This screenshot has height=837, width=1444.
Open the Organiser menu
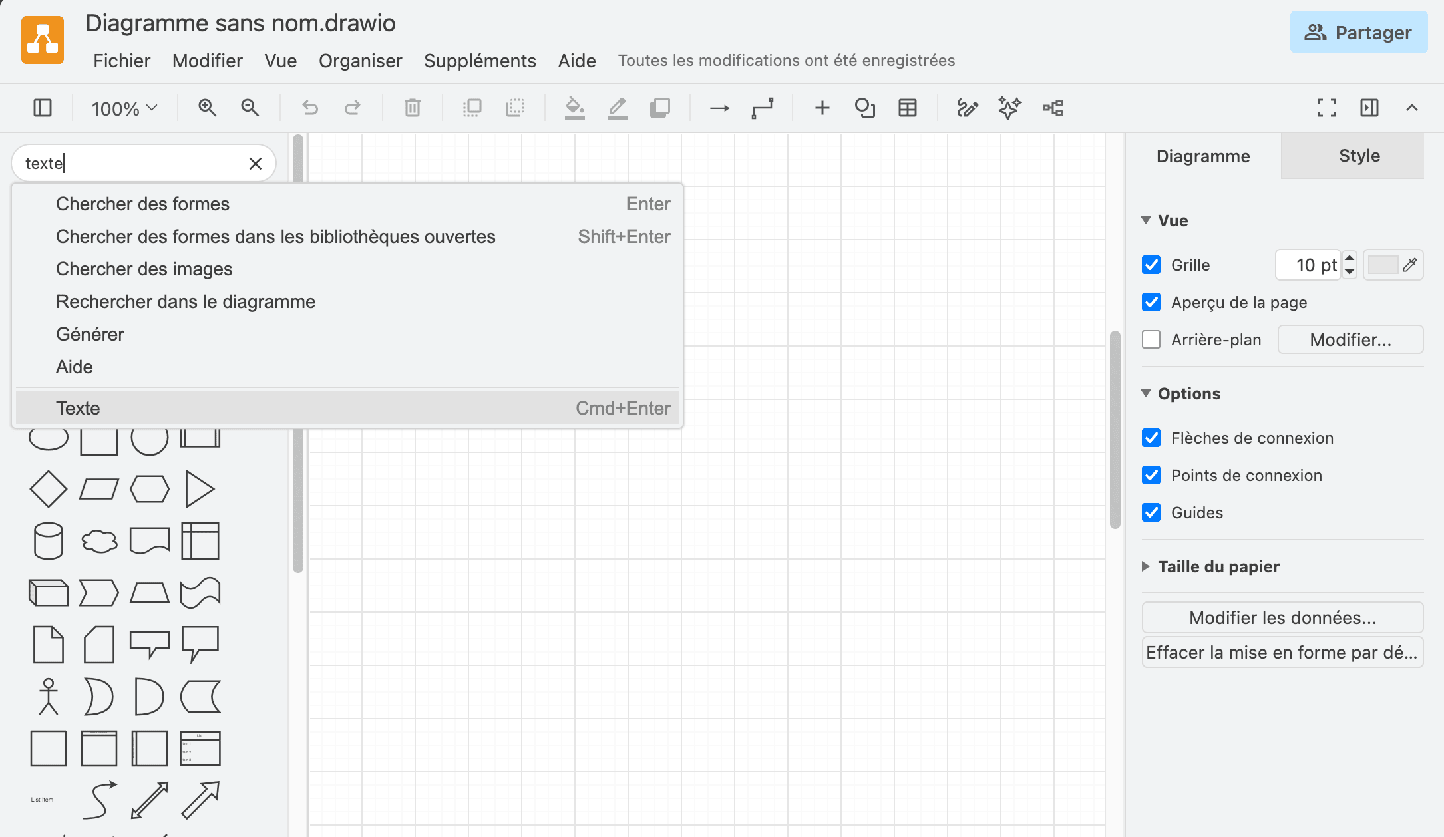(x=361, y=61)
